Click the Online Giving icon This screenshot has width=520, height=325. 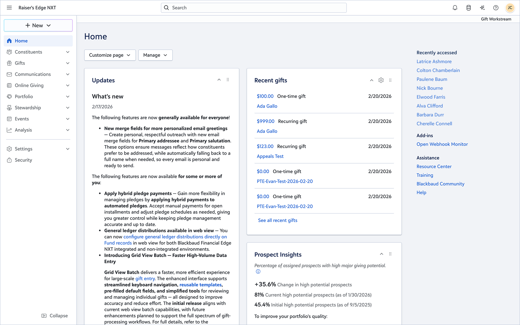point(9,85)
